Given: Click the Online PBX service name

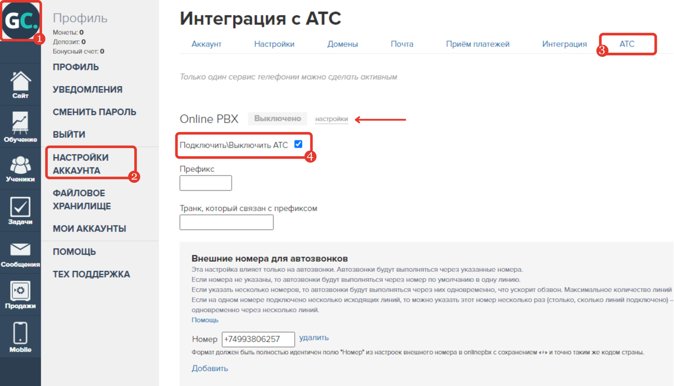Looking at the screenshot, I should pyautogui.click(x=209, y=119).
